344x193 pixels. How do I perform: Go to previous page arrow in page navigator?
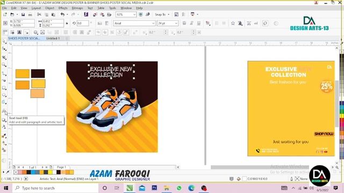(23, 167)
